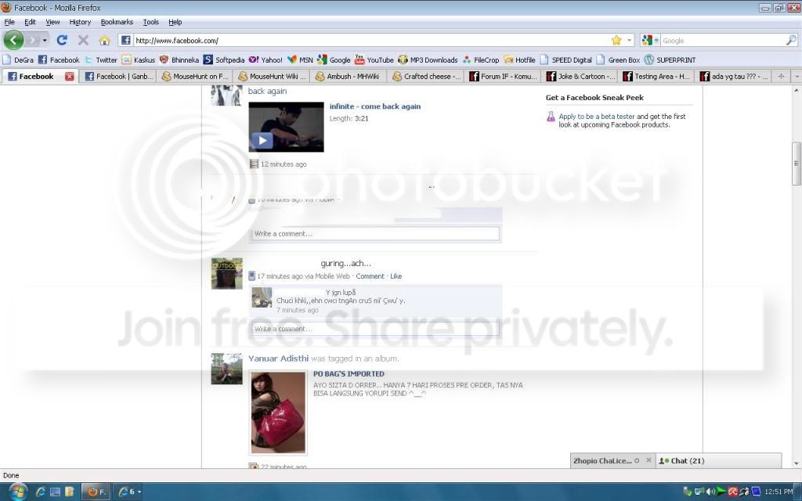Click the stop loading X icon
The image size is (802, 501).
pos(83,40)
